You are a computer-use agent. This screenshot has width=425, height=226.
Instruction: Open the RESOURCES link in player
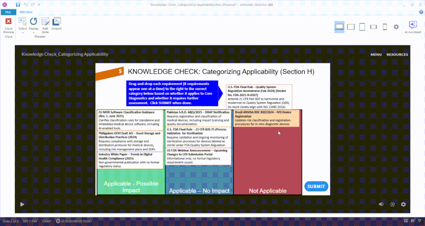tap(397, 54)
